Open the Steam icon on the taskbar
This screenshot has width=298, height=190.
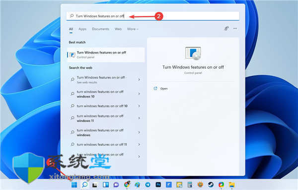211,185
